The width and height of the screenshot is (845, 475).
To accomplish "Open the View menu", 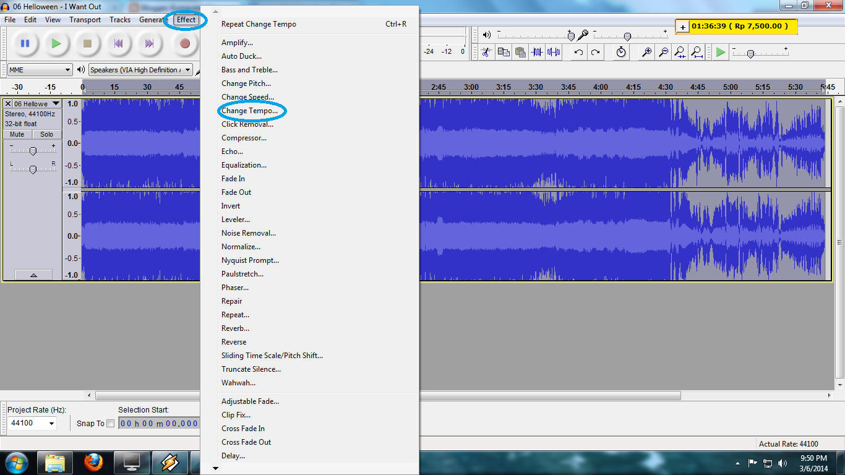I will (53, 20).
